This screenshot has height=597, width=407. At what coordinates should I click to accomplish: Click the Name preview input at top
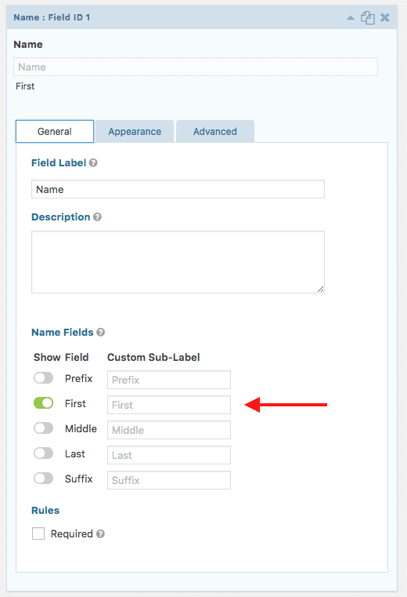pos(196,67)
